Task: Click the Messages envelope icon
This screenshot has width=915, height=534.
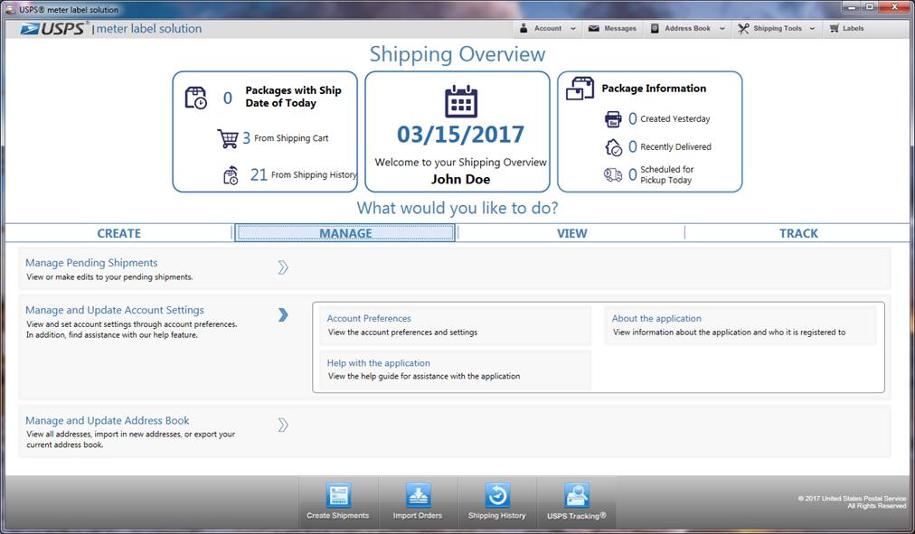Action: point(593,28)
